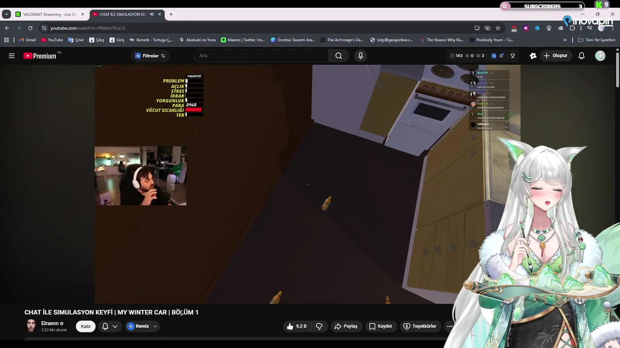This screenshot has width=620, height=348.
Task: Open Berserk - Tortuga bookmark
Action: pos(151,40)
